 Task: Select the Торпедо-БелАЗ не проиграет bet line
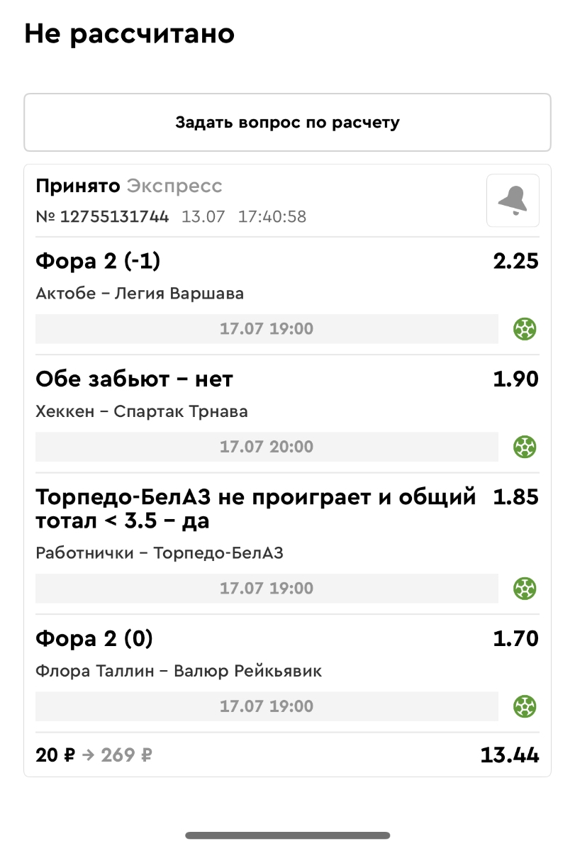[255, 509]
